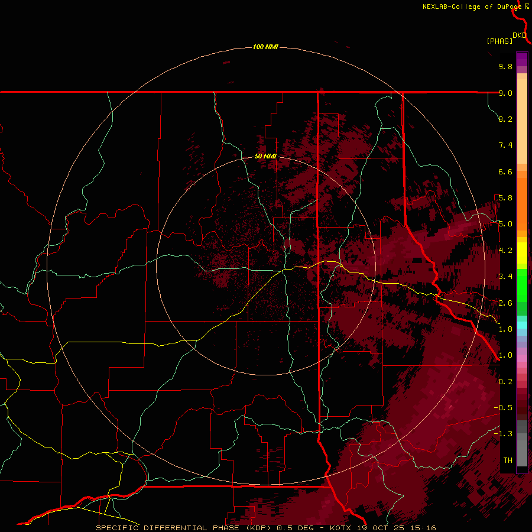The image size is (532, 532).
Task: Click the 1.8 scale value
Action: (x=505, y=329)
